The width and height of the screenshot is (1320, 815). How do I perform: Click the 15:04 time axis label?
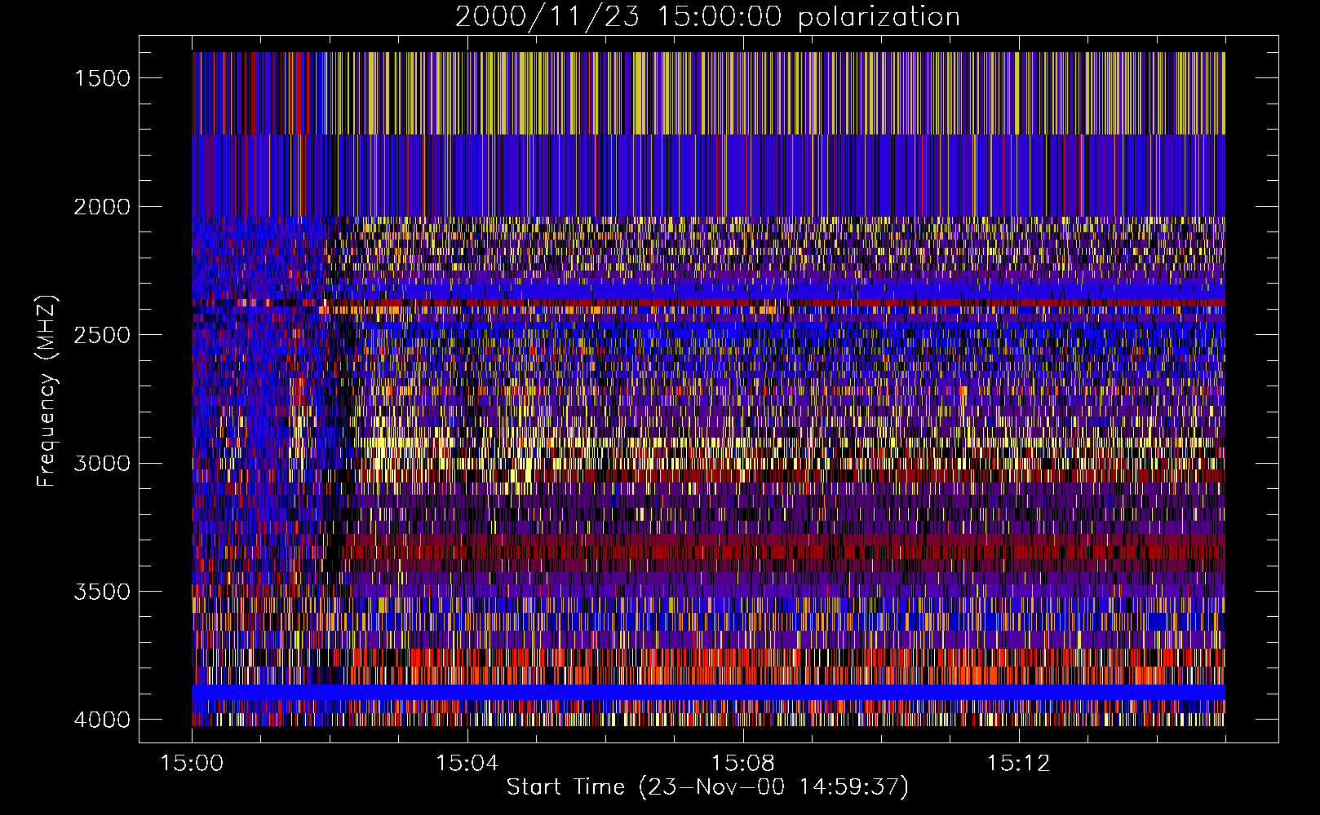click(467, 764)
